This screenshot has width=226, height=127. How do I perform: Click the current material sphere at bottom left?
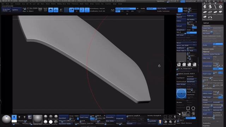pyautogui.click(x=6, y=119)
